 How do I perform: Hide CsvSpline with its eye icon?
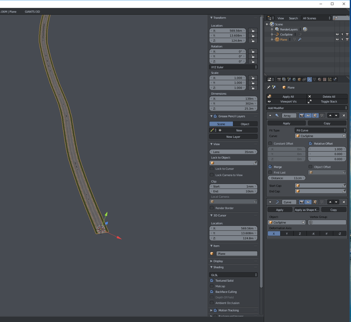pos(337,35)
